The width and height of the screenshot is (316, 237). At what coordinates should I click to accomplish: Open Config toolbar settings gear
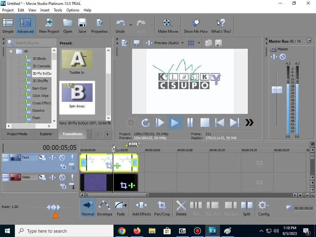(264, 208)
